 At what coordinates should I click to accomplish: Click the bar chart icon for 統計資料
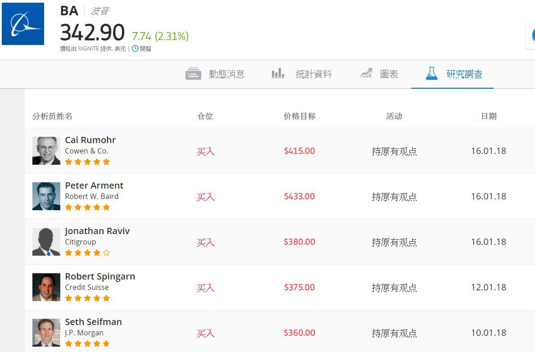click(278, 73)
